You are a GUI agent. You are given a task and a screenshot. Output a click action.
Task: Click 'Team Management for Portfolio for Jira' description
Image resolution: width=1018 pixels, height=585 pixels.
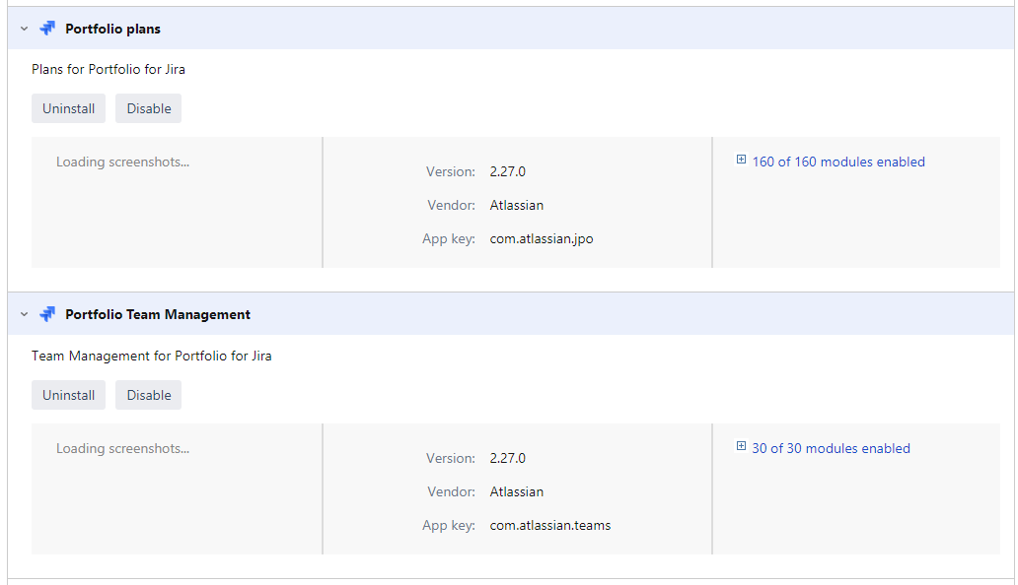click(x=151, y=356)
